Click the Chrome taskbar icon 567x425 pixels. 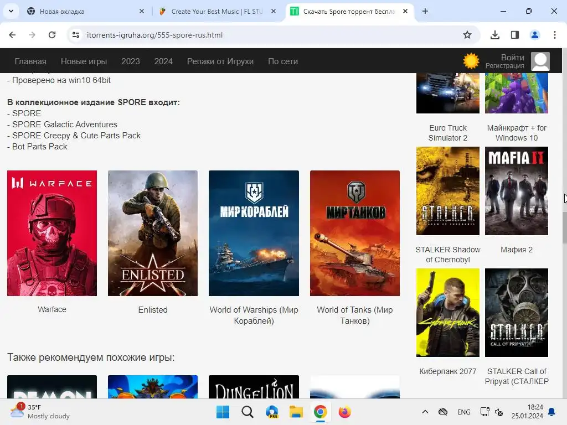click(321, 412)
